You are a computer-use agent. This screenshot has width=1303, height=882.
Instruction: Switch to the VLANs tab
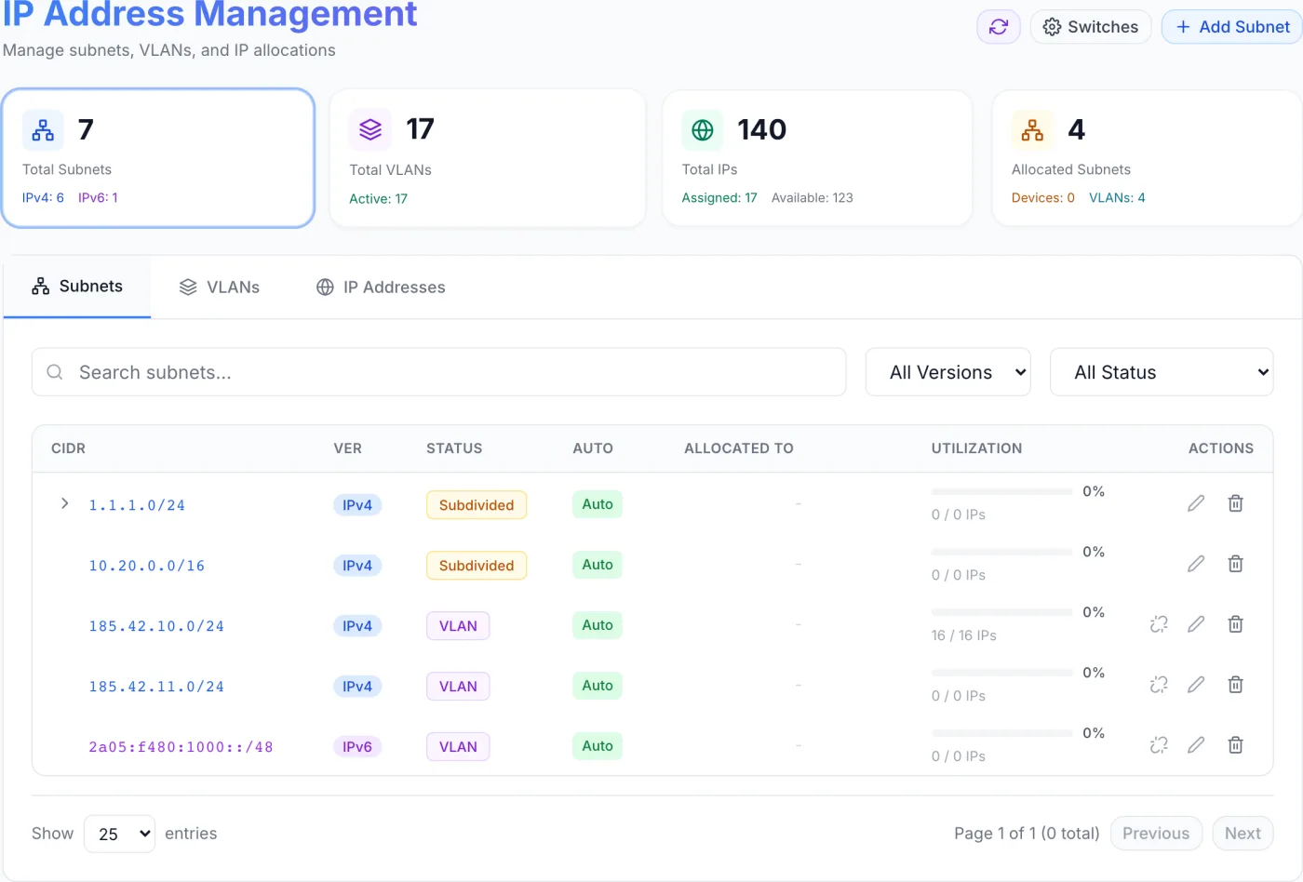pyautogui.click(x=220, y=287)
